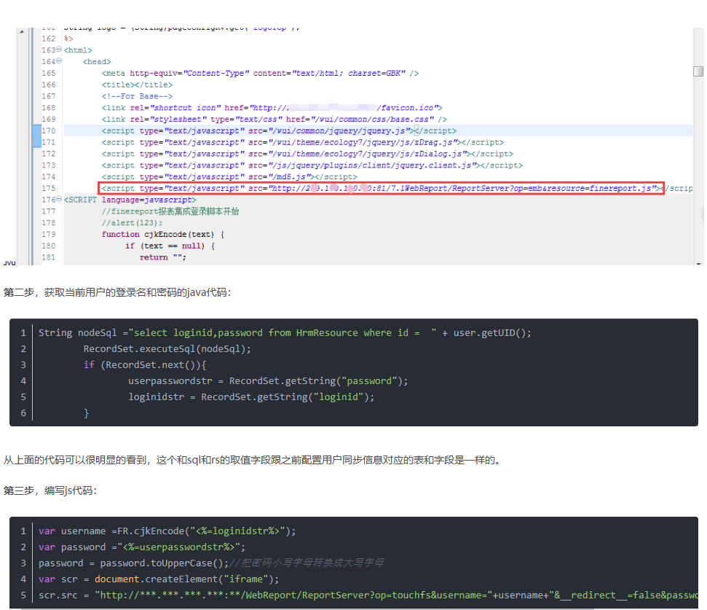The height and width of the screenshot is (610, 707).
Task: Click the editor scrollbar up arrow
Action: (x=22, y=31)
